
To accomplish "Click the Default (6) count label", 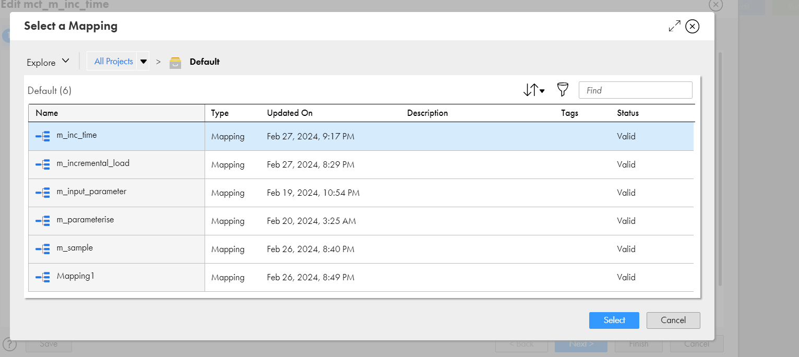I will point(50,90).
